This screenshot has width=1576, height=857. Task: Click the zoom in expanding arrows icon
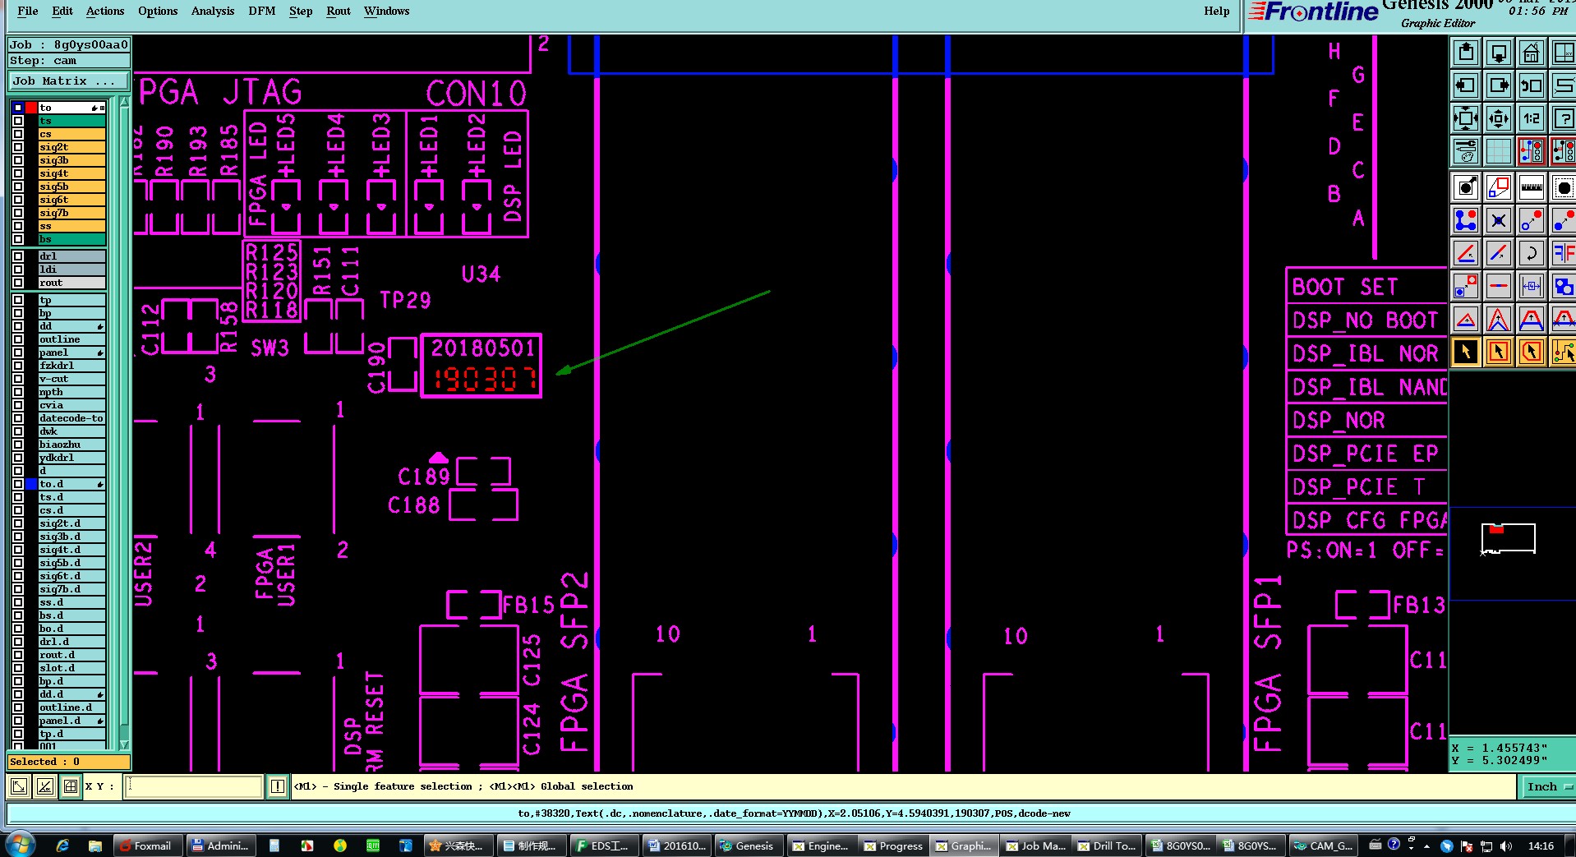(x=1466, y=118)
